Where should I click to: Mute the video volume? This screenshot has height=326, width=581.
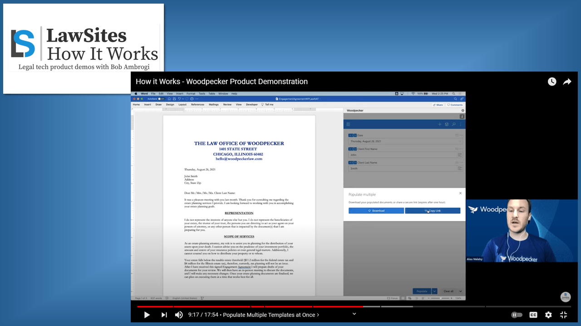179,315
